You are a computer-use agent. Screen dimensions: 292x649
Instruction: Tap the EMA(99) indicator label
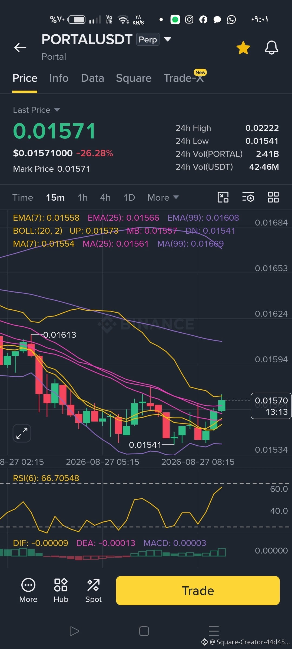point(203,218)
